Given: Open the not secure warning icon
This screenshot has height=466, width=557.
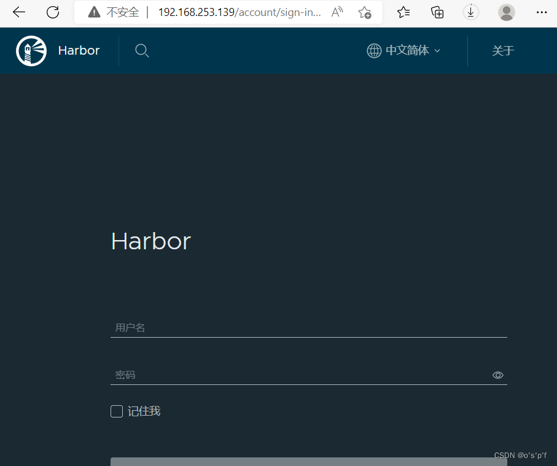Looking at the screenshot, I should click(94, 12).
